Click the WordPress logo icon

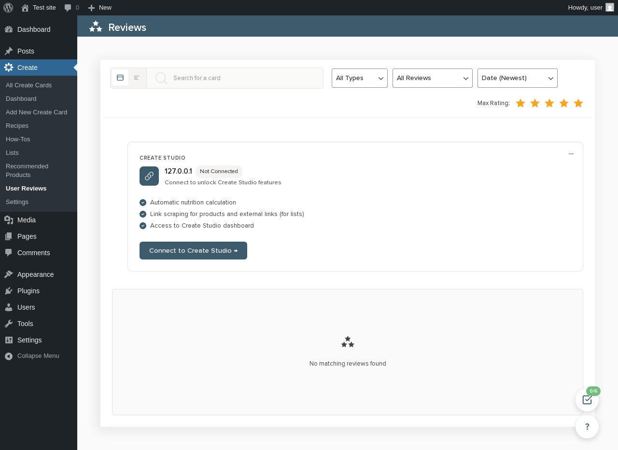click(8, 8)
